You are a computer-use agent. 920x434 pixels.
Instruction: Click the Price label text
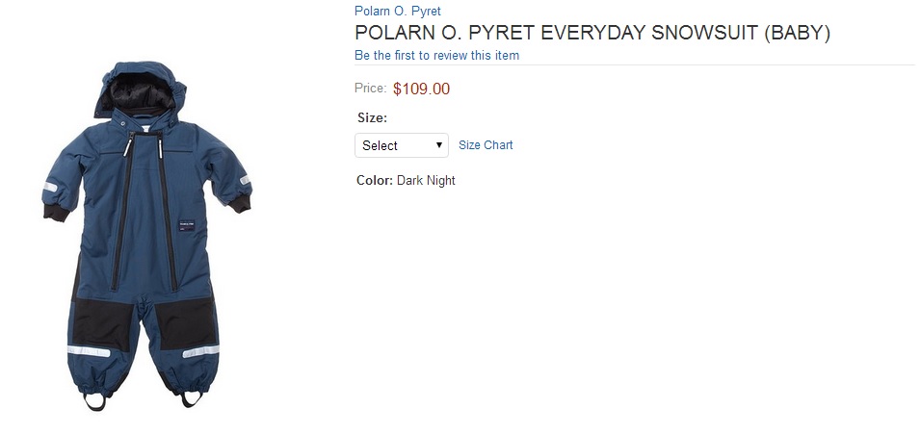pyautogui.click(x=370, y=89)
